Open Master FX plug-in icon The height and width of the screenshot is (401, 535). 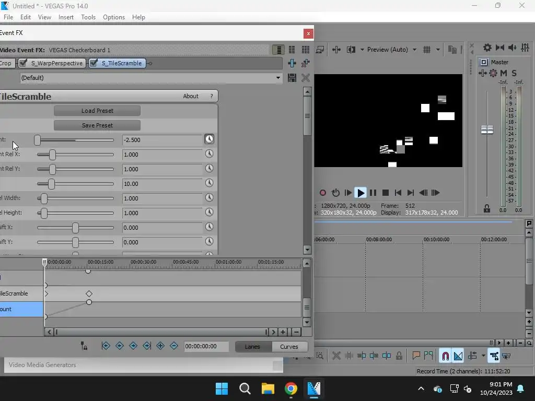point(482,73)
